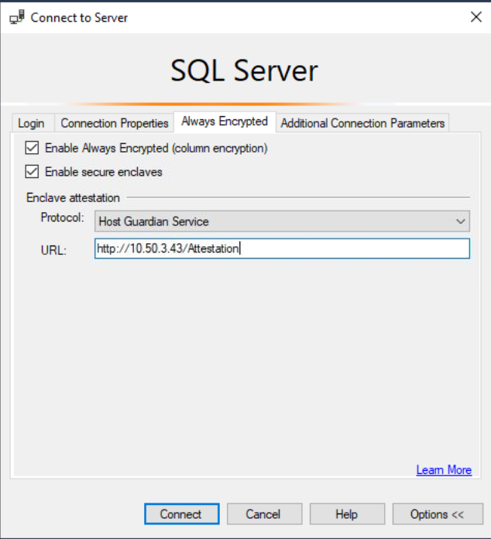Collapse settings with Options << button

tap(438, 514)
